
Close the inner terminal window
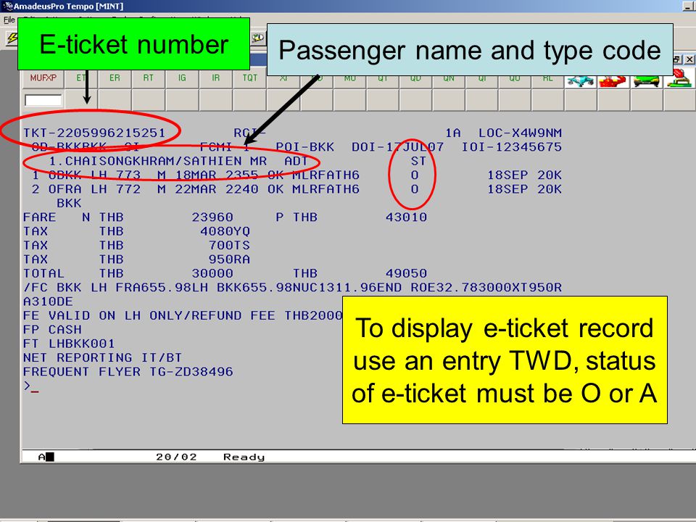coord(689,59)
